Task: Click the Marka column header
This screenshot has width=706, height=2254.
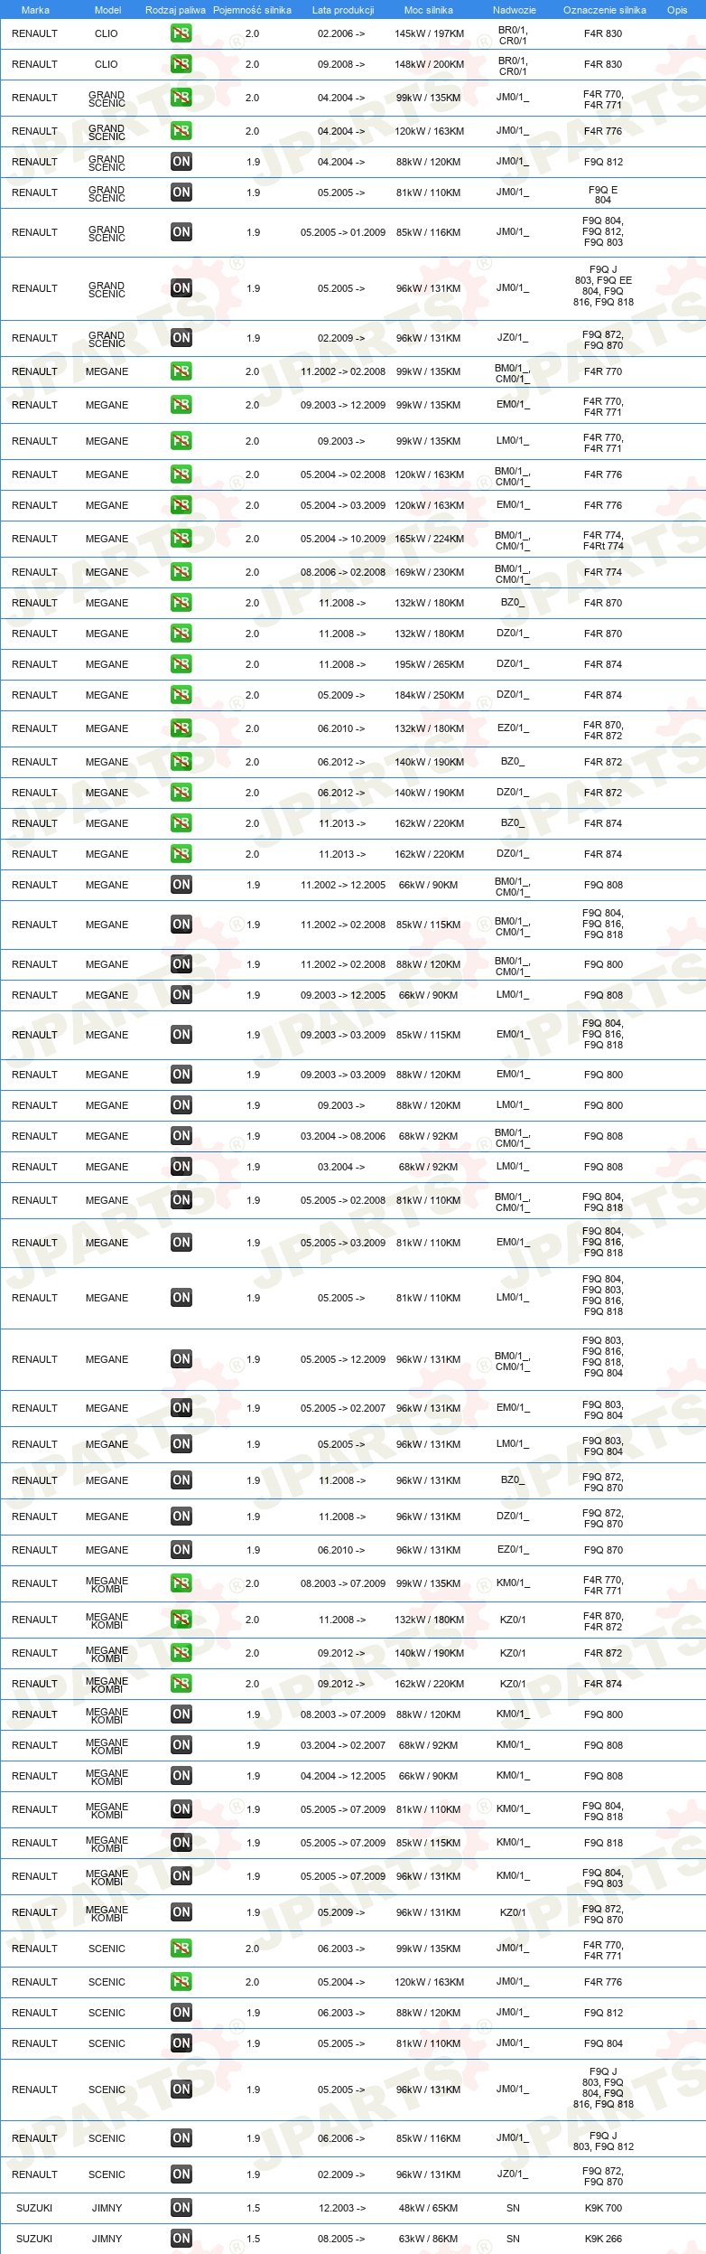Action: (35, 10)
